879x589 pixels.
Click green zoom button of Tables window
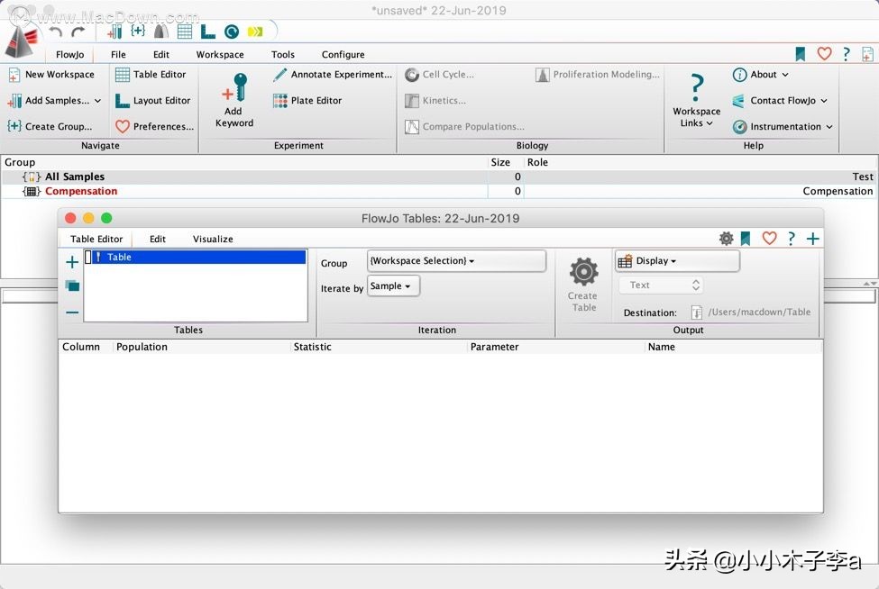click(x=106, y=218)
